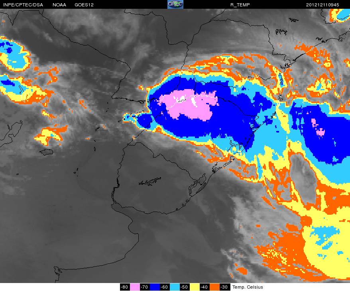Image resolution: width=350 pixels, height=291 pixels.
Task: Click the R_TEMP product label
Action: point(240,5)
